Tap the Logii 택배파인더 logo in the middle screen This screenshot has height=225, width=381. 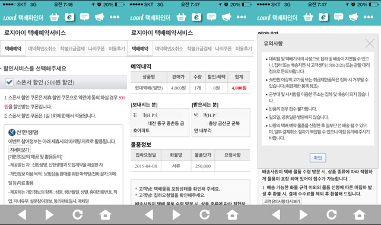150,17
